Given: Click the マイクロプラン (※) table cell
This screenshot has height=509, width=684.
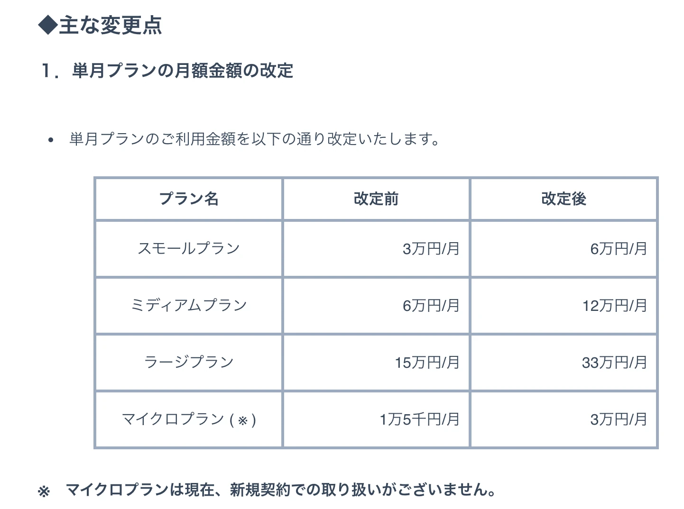Looking at the screenshot, I should tap(189, 419).
